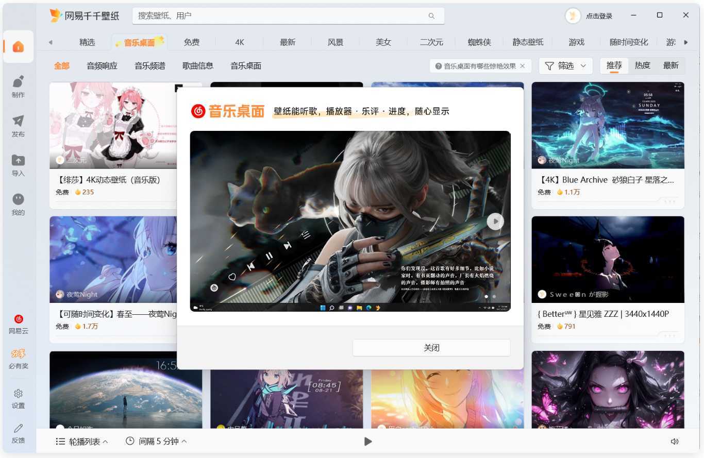Open the 风景 category tab
The height and width of the screenshot is (458, 704).
[x=336, y=42]
